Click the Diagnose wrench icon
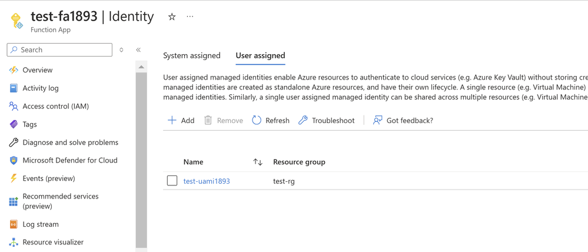The height and width of the screenshot is (252, 588). click(x=14, y=142)
